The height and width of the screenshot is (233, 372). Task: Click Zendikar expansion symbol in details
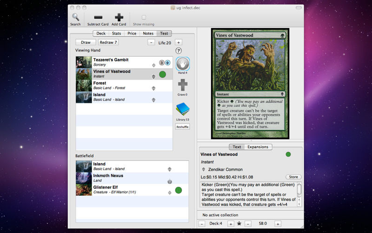[x=203, y=170]
